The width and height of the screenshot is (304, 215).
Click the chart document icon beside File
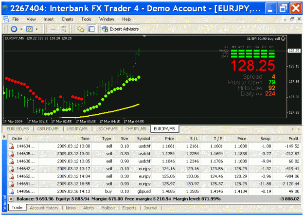pos(6,19)
